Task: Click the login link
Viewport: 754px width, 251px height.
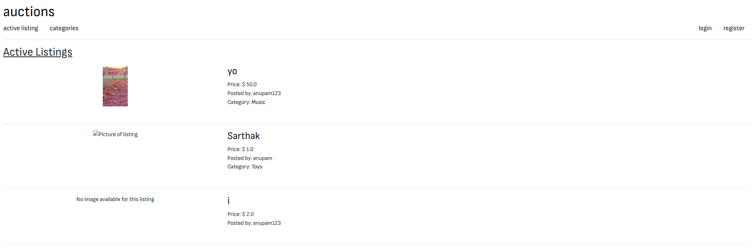Action: pyautogui.click(x=705, y=28)
